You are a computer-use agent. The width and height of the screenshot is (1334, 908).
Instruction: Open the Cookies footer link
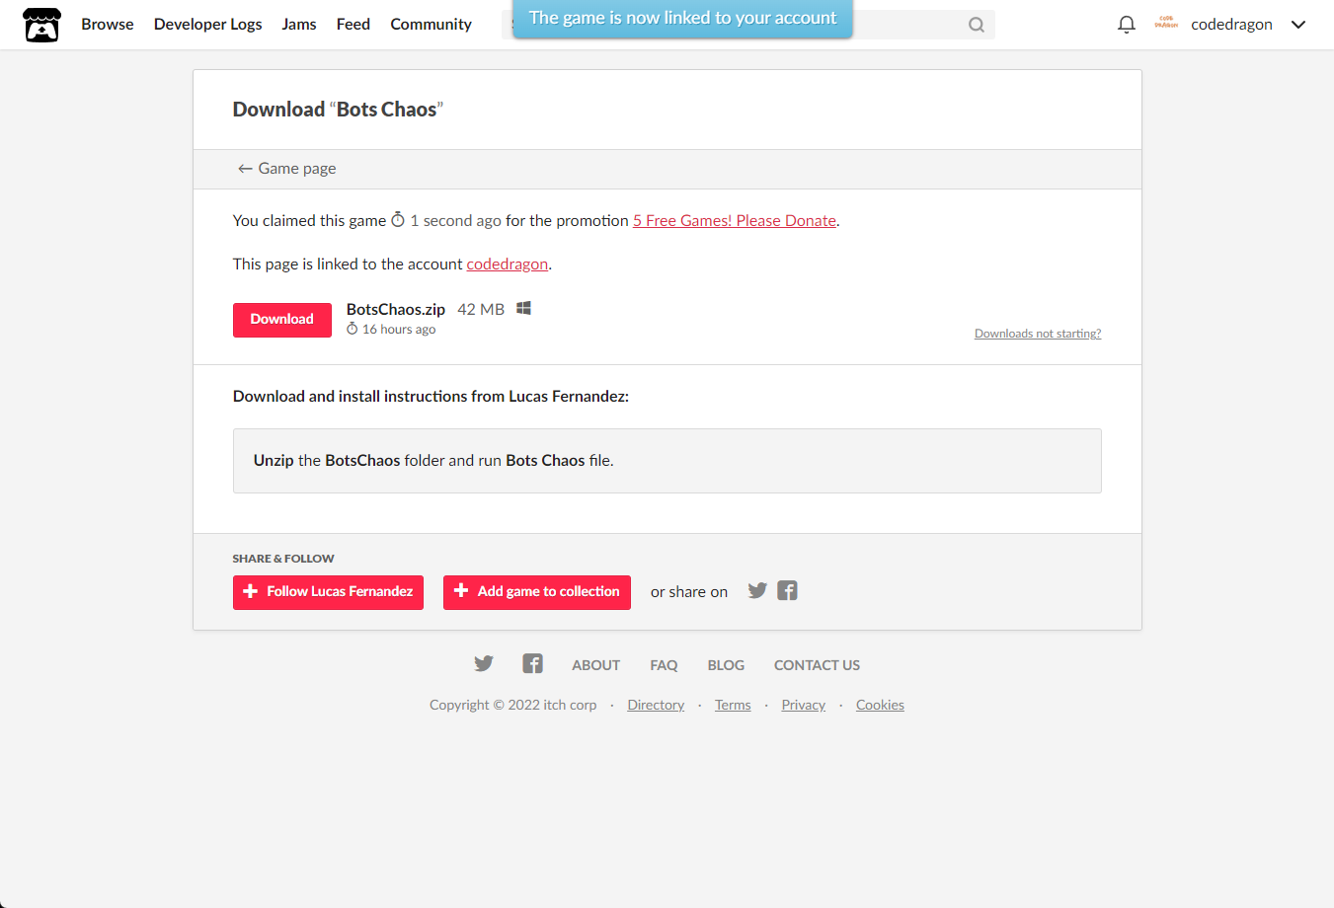880,705
